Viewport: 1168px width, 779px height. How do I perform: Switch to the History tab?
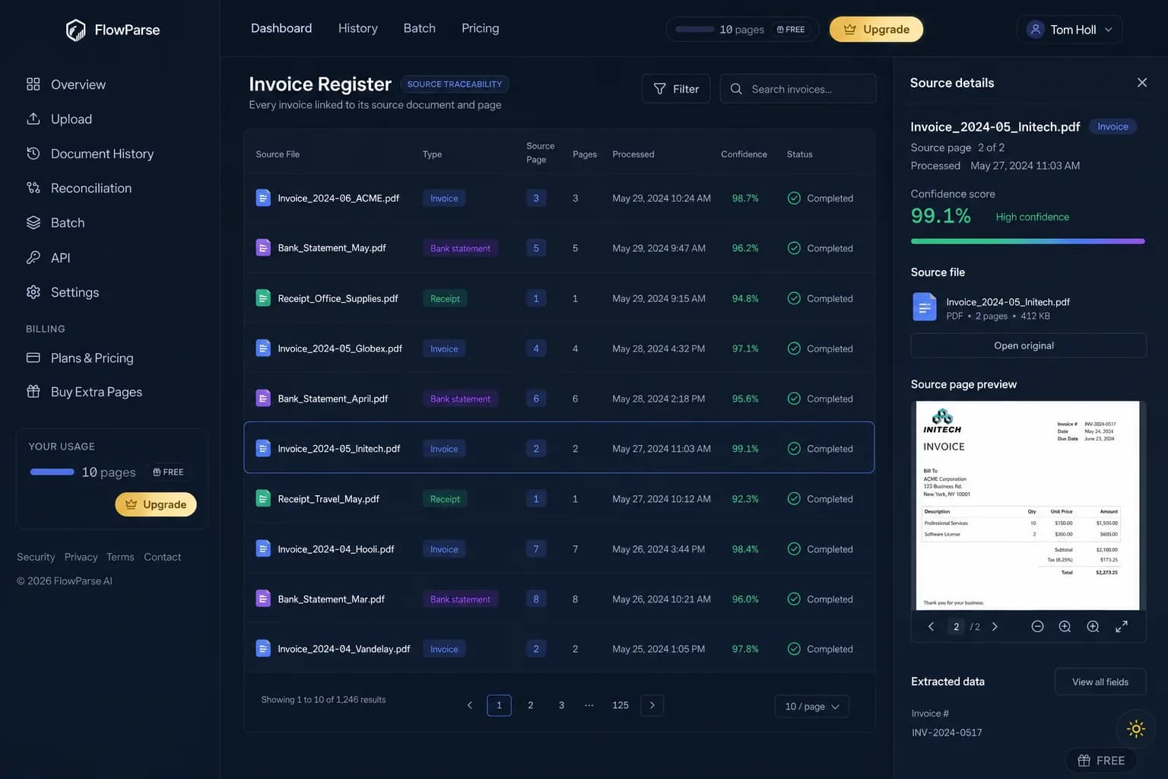click(357, 28)
